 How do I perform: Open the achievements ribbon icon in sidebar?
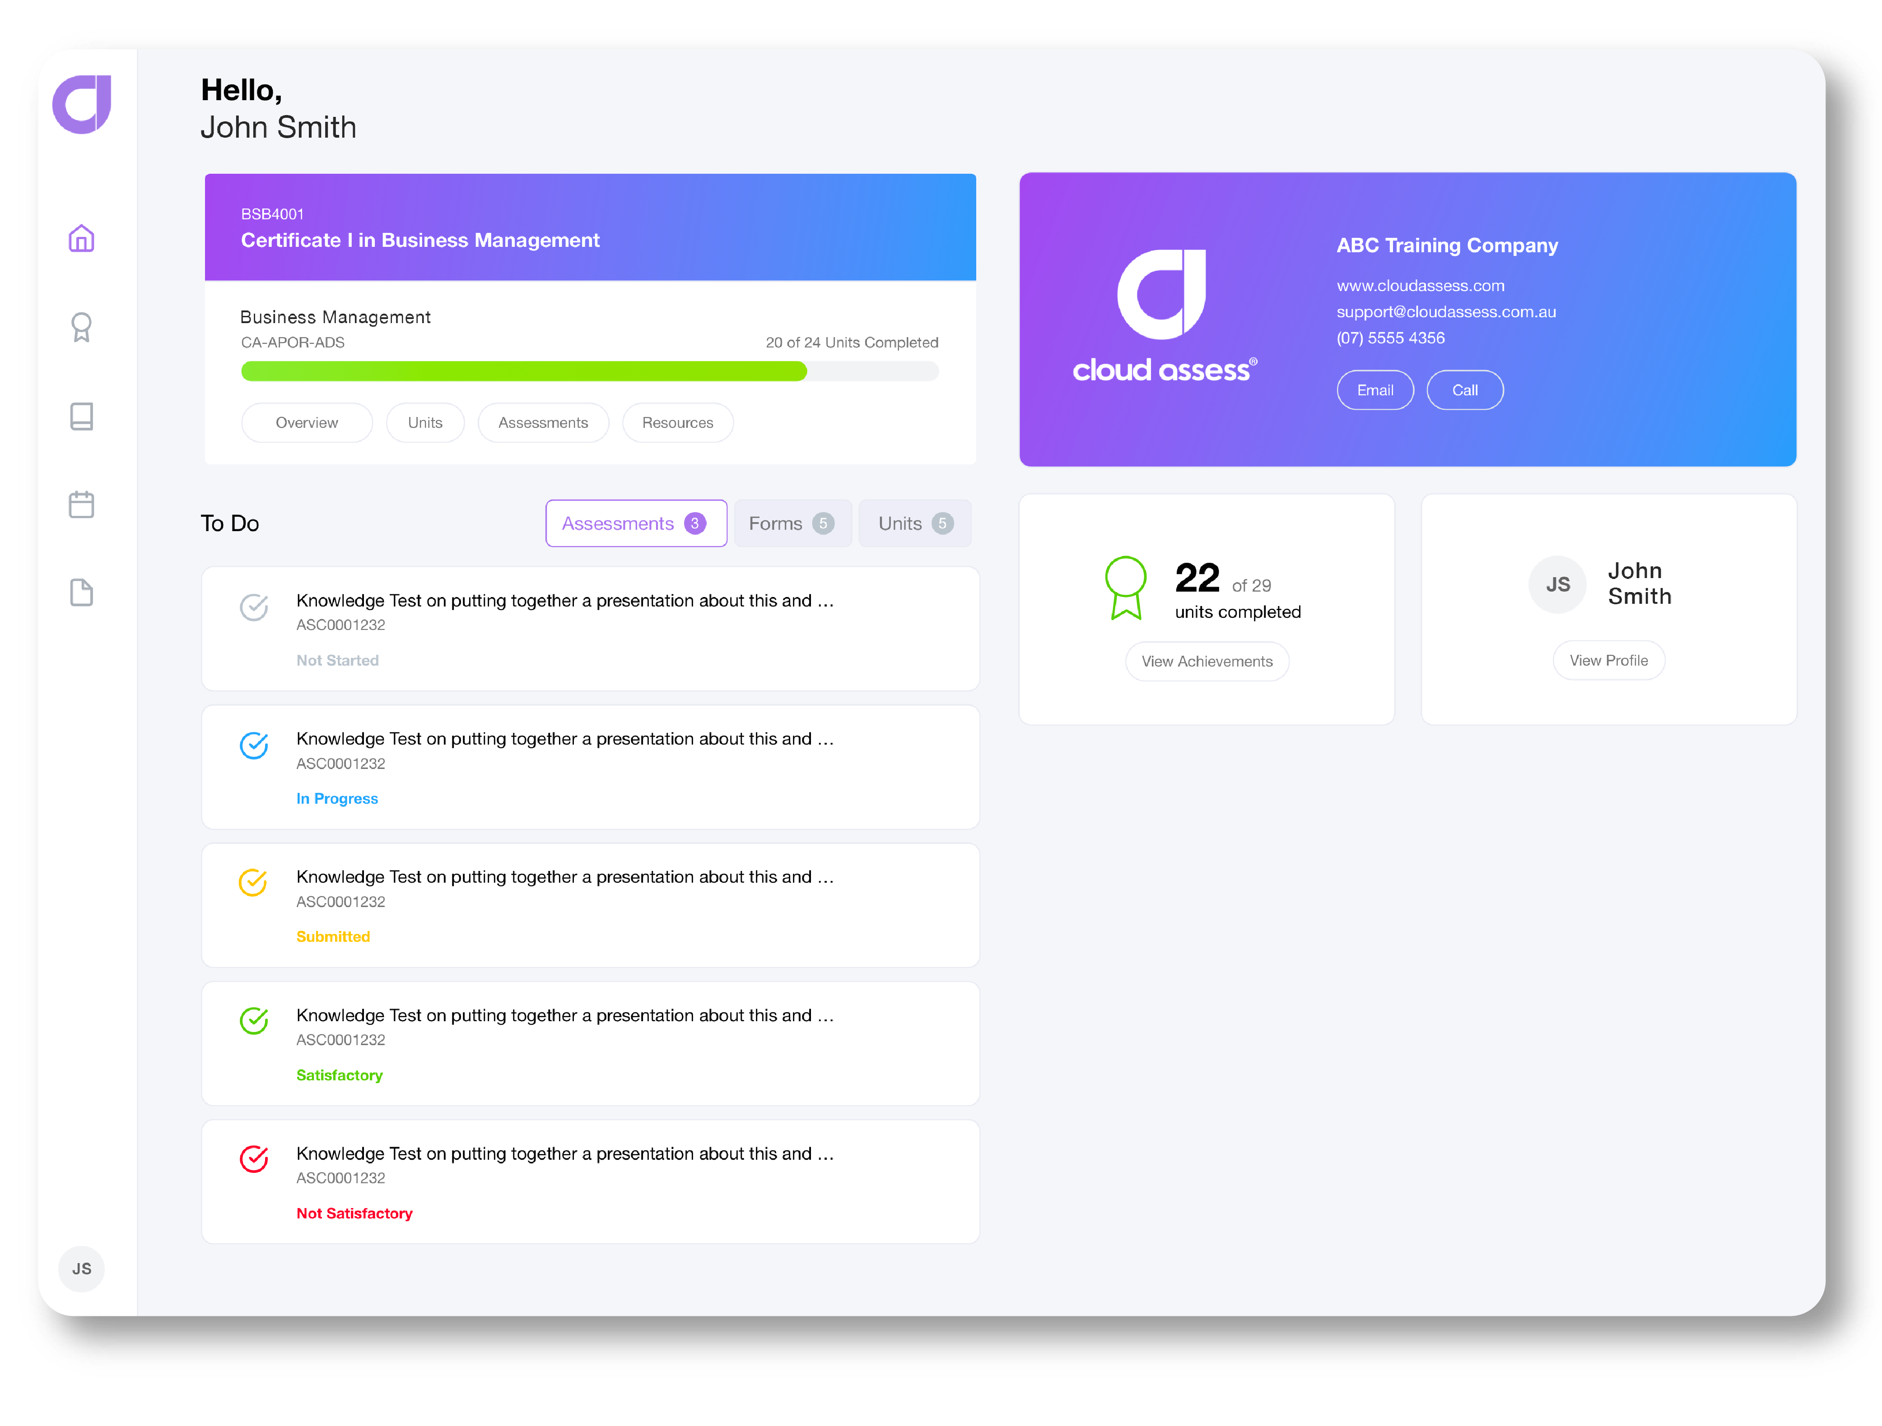[82, 327]
